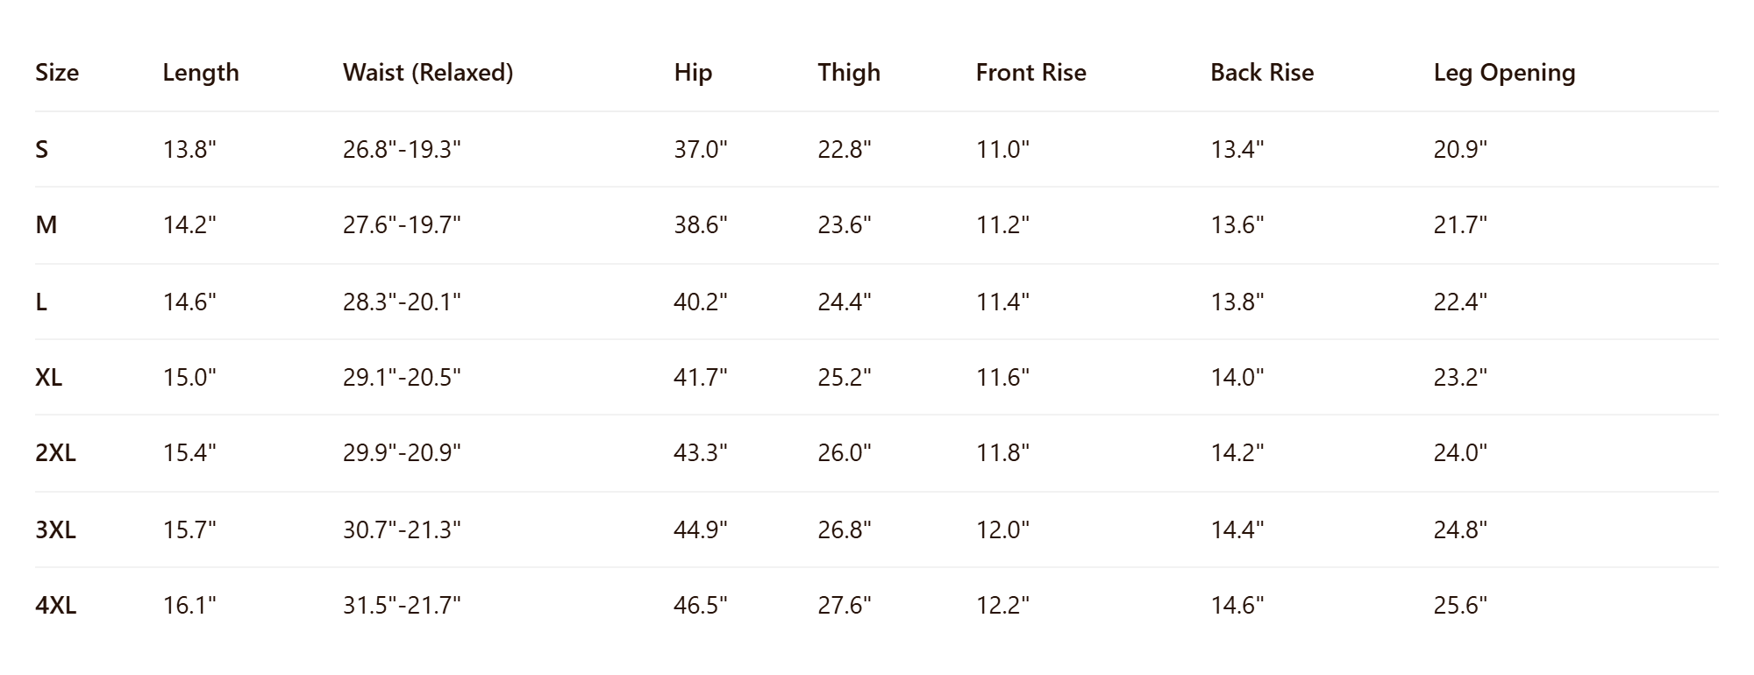Image resolution: width=1754 pixels, height=675 pixels.
Task: Click the waist value 28.3"-20.1"
Action: [402, 302]
